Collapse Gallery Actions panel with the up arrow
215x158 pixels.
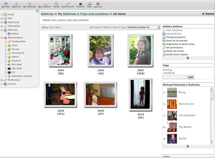188,58
